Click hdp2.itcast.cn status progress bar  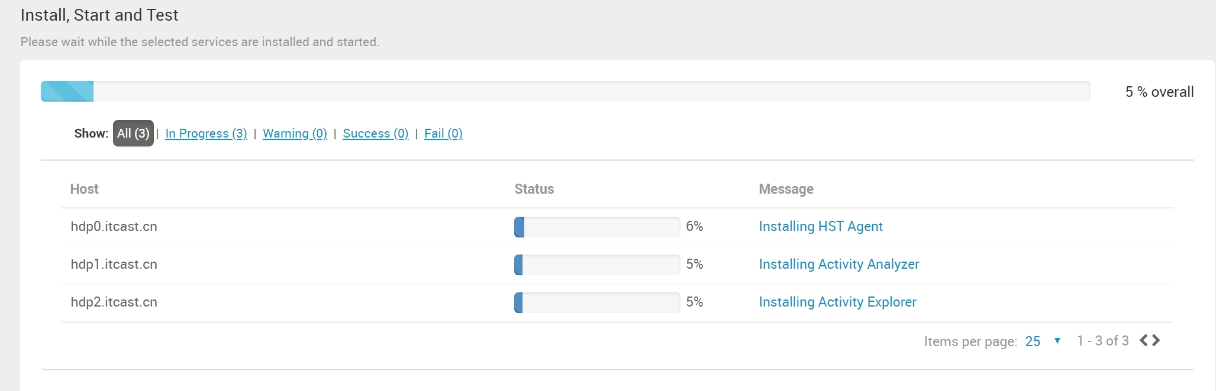coord(597,302)
